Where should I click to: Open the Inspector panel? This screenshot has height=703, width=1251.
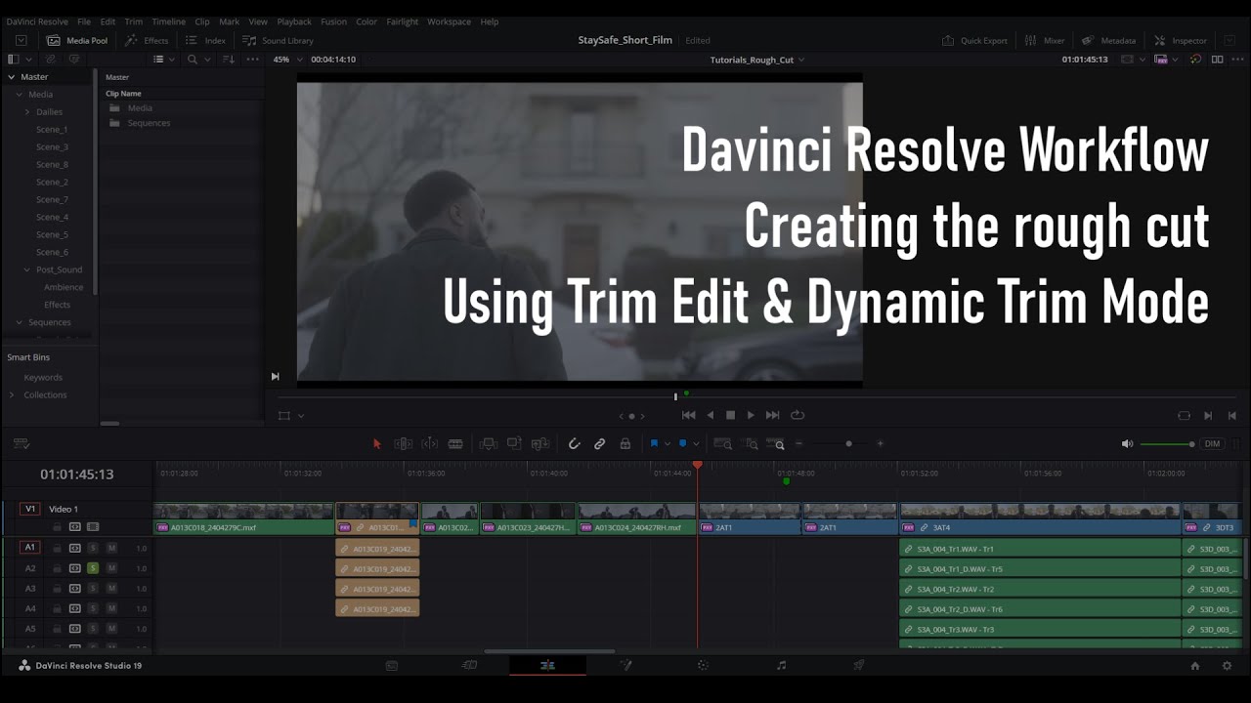coord(1181,41)
